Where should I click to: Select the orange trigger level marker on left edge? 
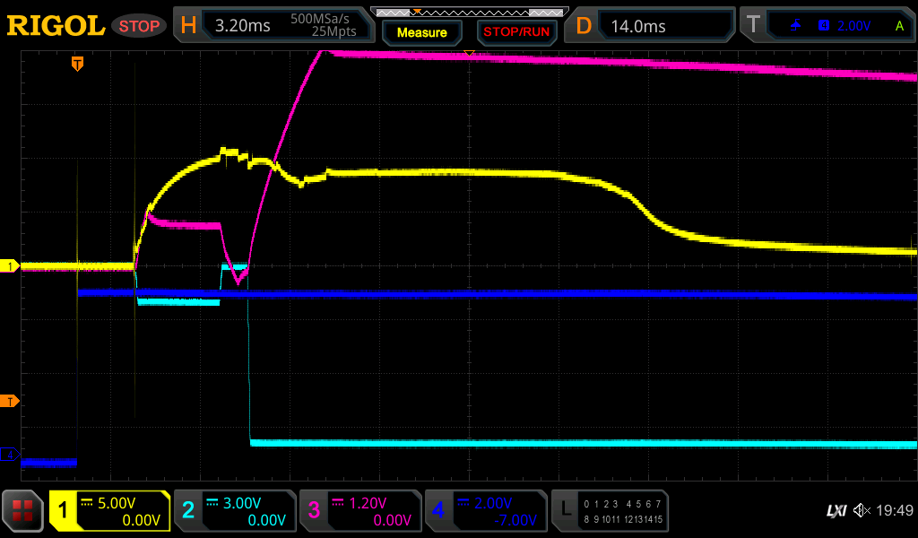point(10,401)
